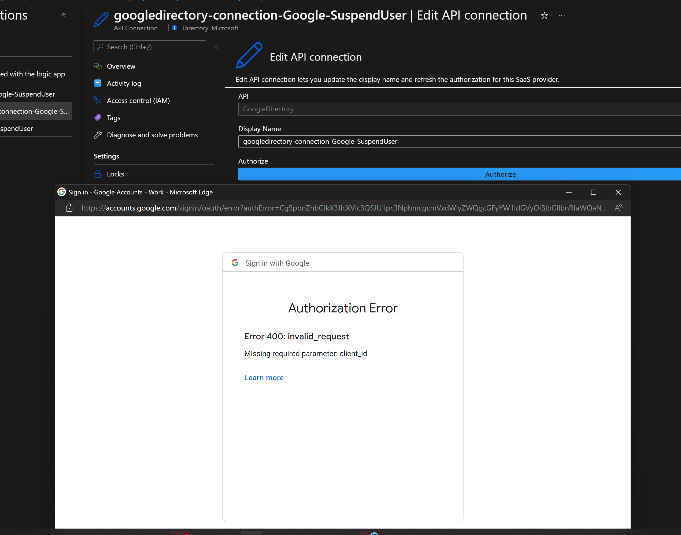Open the ellipsis more options menu
The image size is (681, 535).
pos(562,15)
